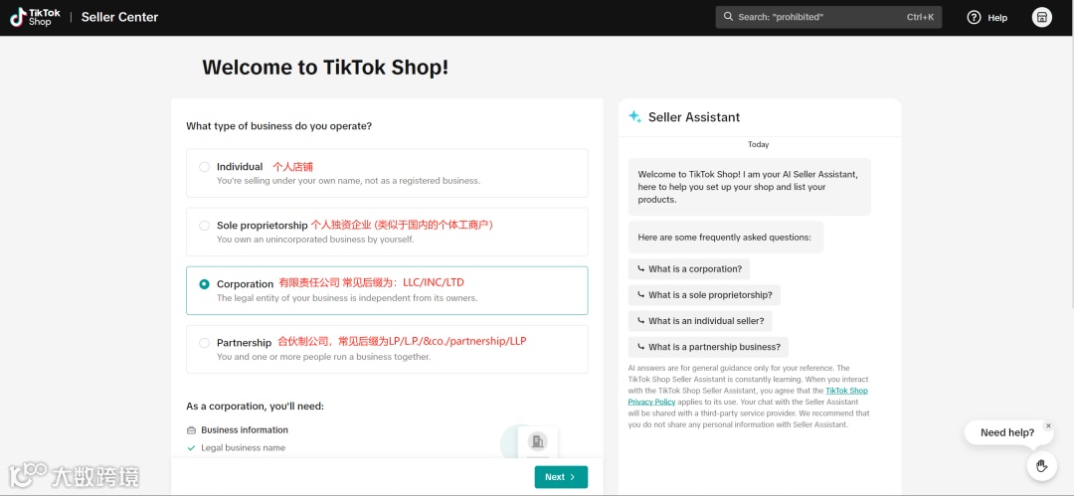Click the AI Seller Assistant welcome message
The image size is (1074, 496).
click(x=750, y=187)
